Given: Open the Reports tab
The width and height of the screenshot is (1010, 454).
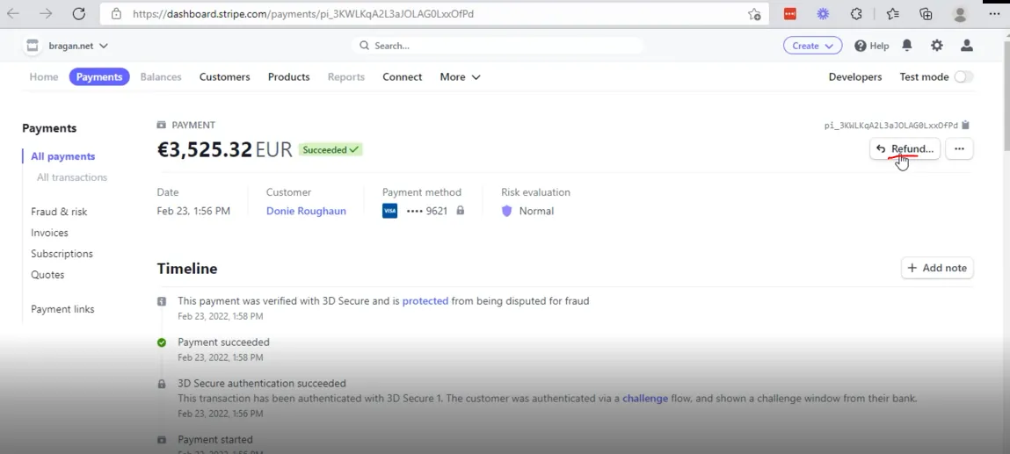Looking at the screenshot, I should pos(346,76).
